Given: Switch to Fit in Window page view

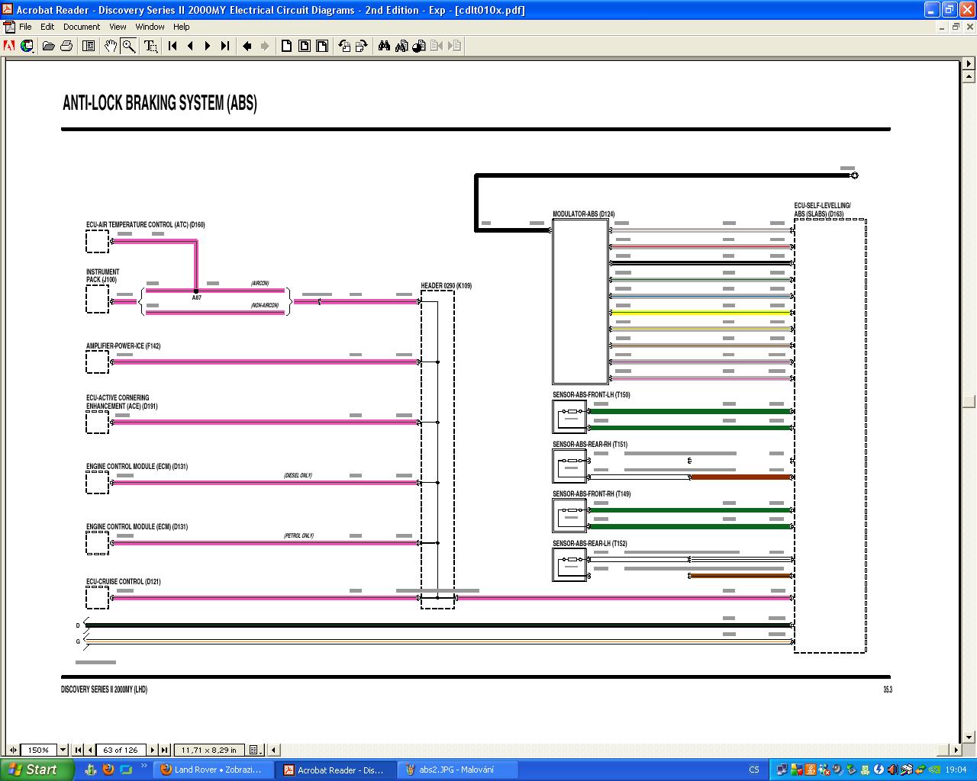Looking at the screenshot, I should click(x=305, y=47).
